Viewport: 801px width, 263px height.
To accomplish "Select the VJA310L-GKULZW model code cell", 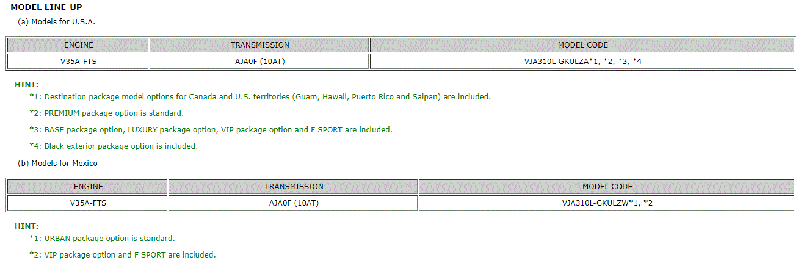I will tap(607, 203).
